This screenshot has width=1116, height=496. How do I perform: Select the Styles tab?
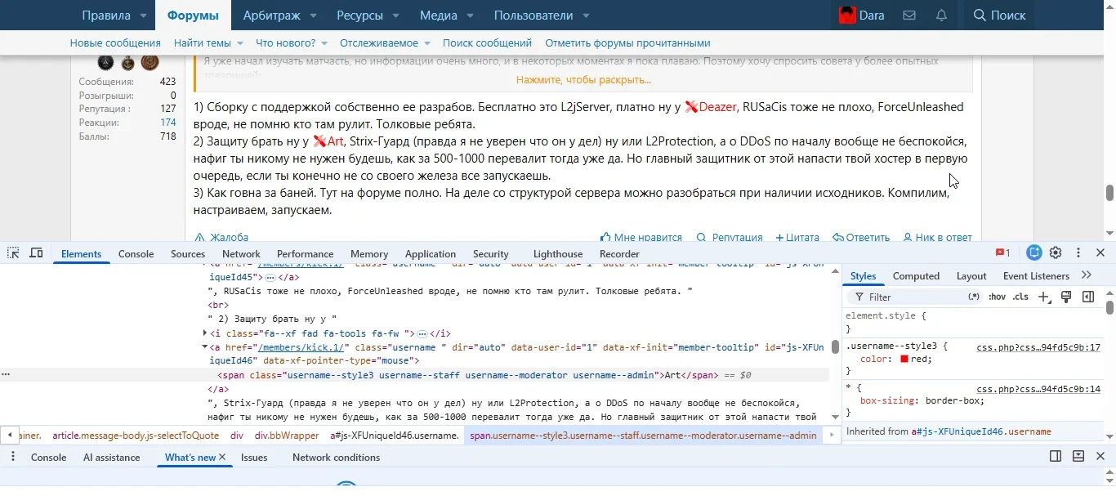pos(863,276)
